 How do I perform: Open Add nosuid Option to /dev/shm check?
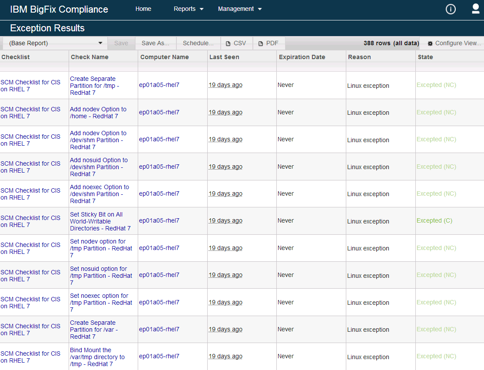pyautogui.click(x=99, y=167)
